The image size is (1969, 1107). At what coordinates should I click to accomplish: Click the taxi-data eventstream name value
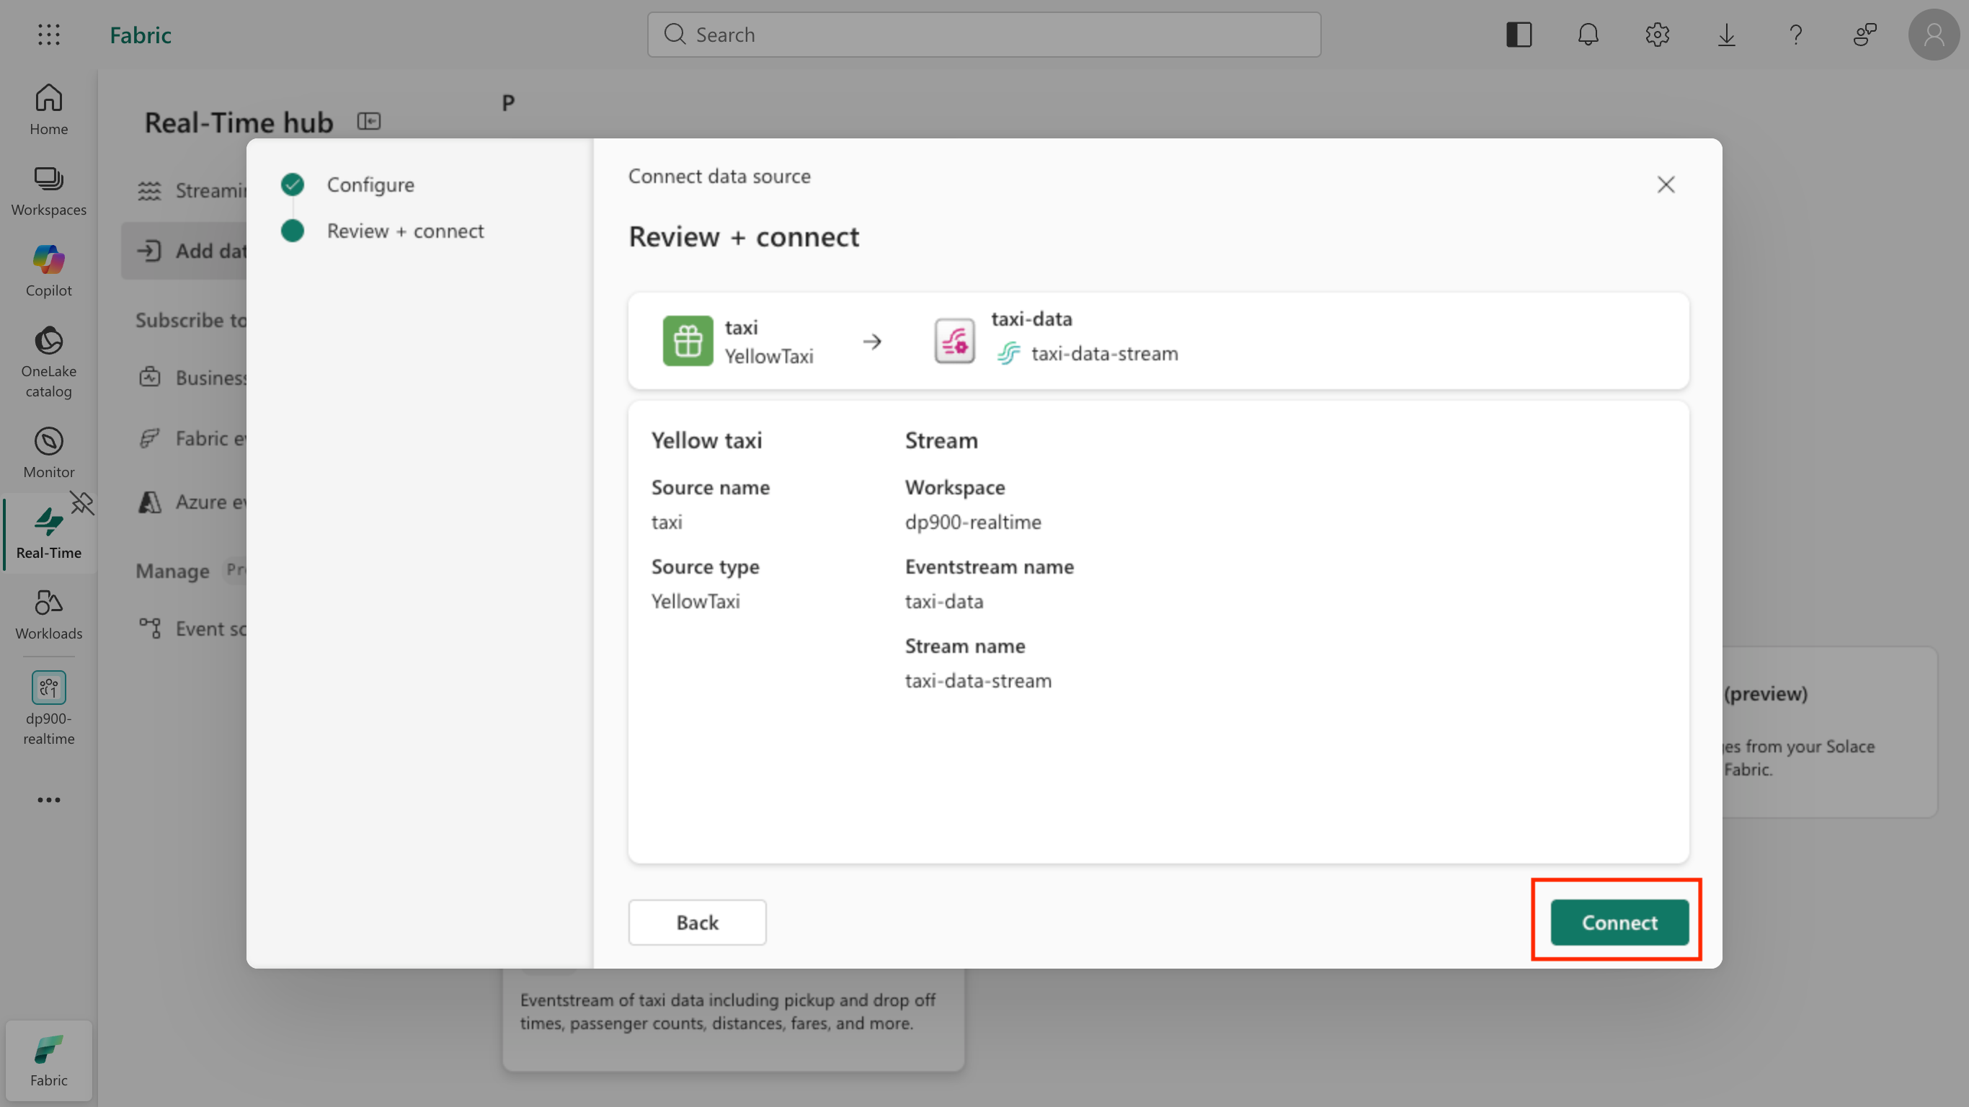pyautogui.click(x=944, y=602)
